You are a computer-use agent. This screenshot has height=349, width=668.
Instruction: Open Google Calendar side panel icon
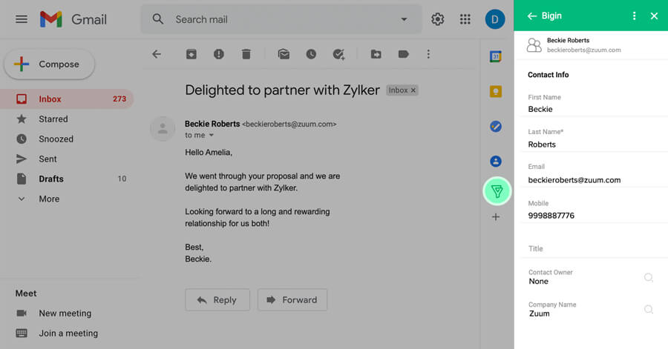tap(496, 56)
